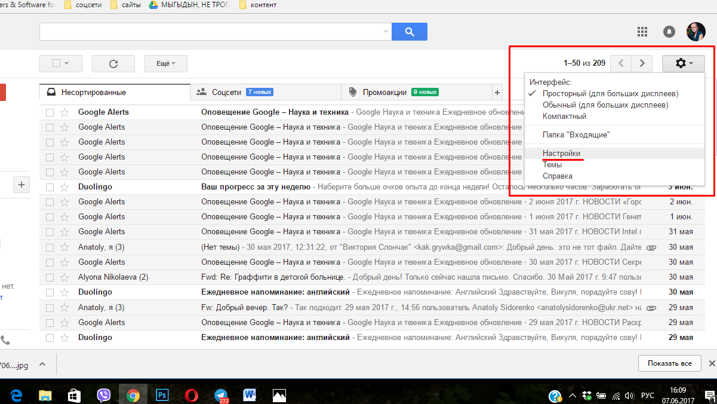Open Viber from the taskbar
This screenshot has width=717, height=404.
pos(103,395)
